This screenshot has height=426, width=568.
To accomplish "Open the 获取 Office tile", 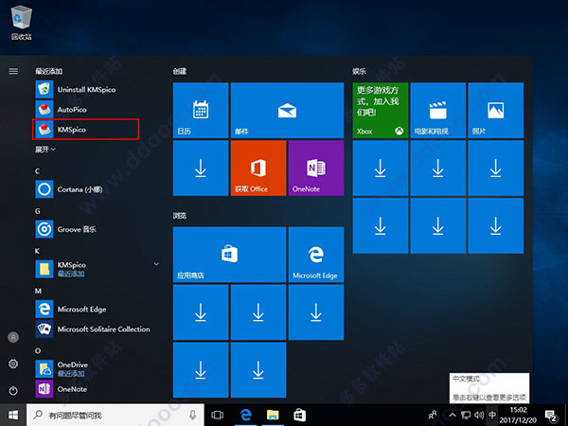I will tap(258, 169).
